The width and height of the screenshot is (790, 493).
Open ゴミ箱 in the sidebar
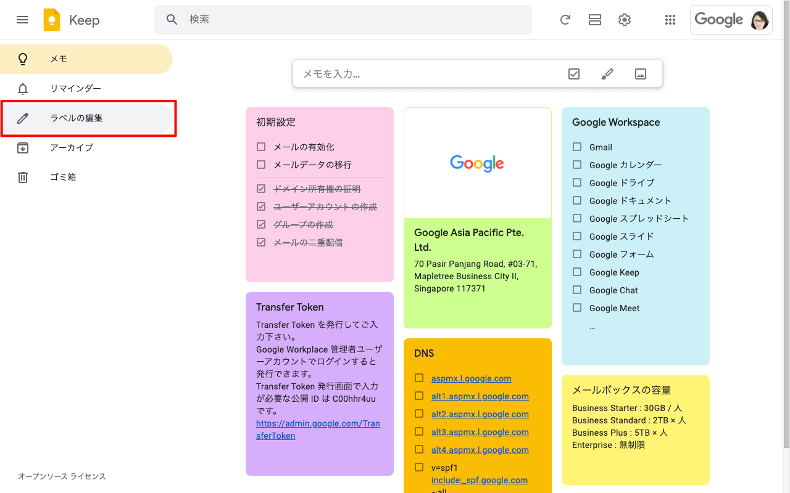[x=86, y=177]
